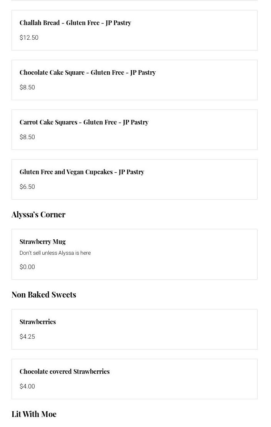271x427 pixels.
Task: Click the $0.00 Strawberry Mug price
Action: point(27,267)
